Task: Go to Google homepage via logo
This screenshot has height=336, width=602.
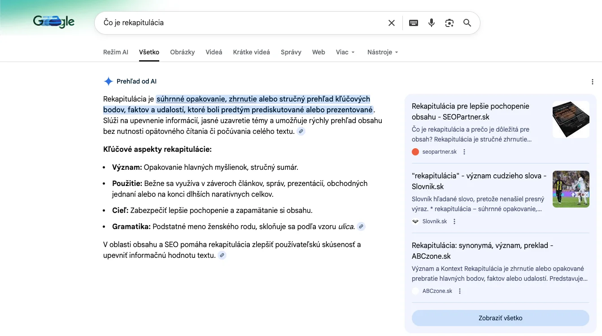Action: pyautogui.click(x=54, y=22)
